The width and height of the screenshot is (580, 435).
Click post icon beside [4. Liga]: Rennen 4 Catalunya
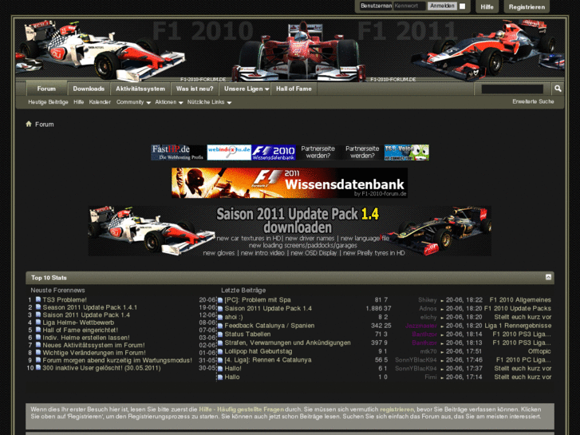(x=220, y=360)
